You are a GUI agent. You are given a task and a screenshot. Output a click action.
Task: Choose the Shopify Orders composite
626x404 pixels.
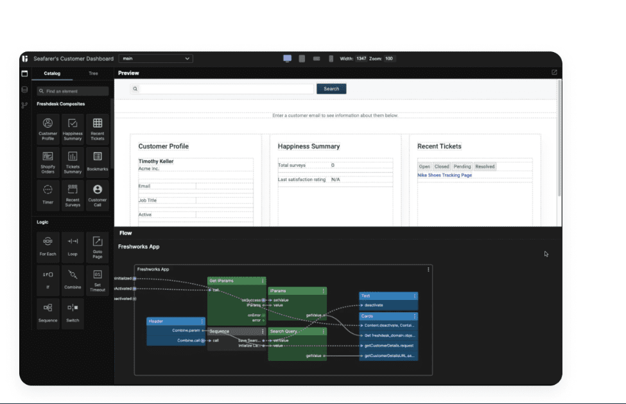point(48,162)
